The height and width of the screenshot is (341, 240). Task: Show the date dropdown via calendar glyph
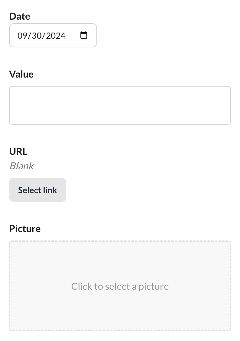[x=84, y=35]
